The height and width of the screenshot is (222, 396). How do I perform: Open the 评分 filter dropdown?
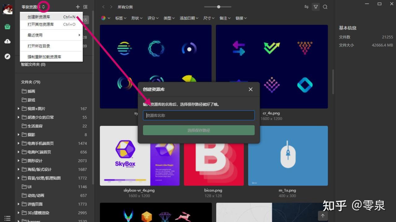pos(153,18)
